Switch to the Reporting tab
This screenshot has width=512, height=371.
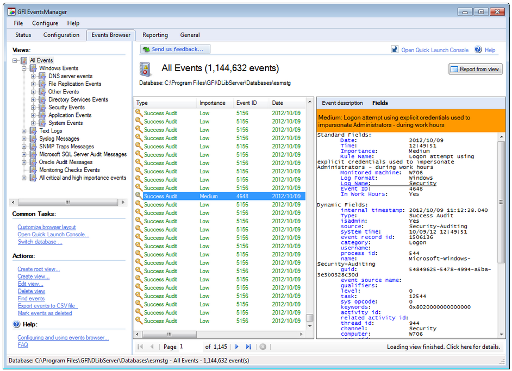click(155, 35)
